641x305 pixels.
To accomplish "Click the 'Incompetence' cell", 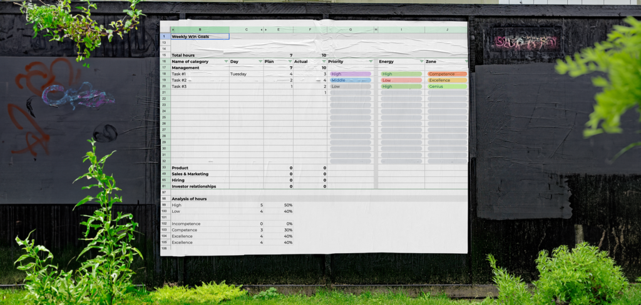I will [x=200, y=224].
